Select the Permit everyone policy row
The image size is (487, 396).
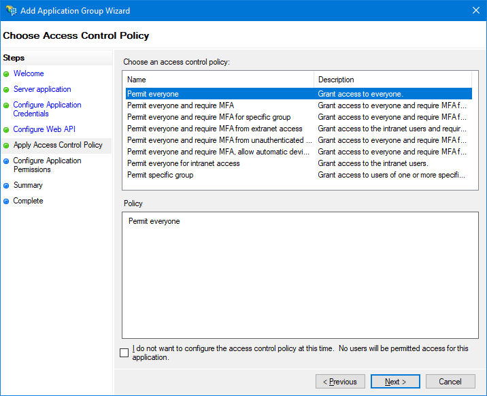click(299, 94)
